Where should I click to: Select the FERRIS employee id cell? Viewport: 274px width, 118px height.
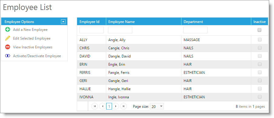(91, 73)
